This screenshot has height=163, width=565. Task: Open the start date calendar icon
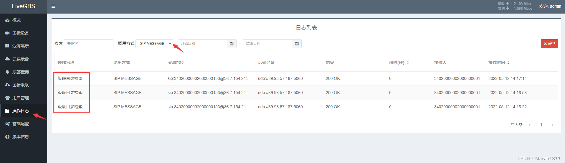tap(232, 44)
